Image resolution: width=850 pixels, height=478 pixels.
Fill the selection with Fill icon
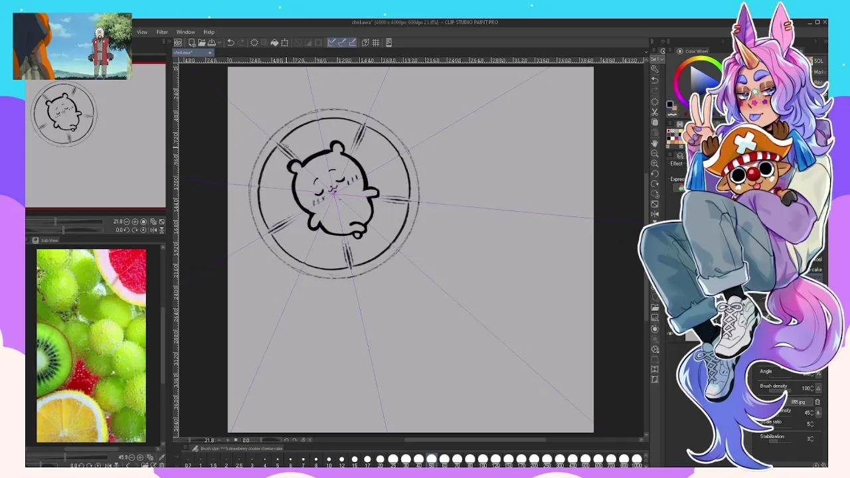(274, 42)
